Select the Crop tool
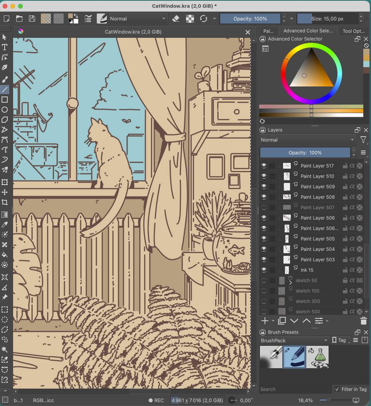The height and width of the screenshot is (406, 371). (5, 202)
